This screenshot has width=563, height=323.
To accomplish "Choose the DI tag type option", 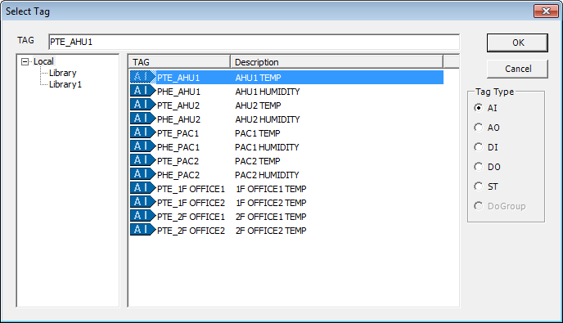I will (478, 147).
